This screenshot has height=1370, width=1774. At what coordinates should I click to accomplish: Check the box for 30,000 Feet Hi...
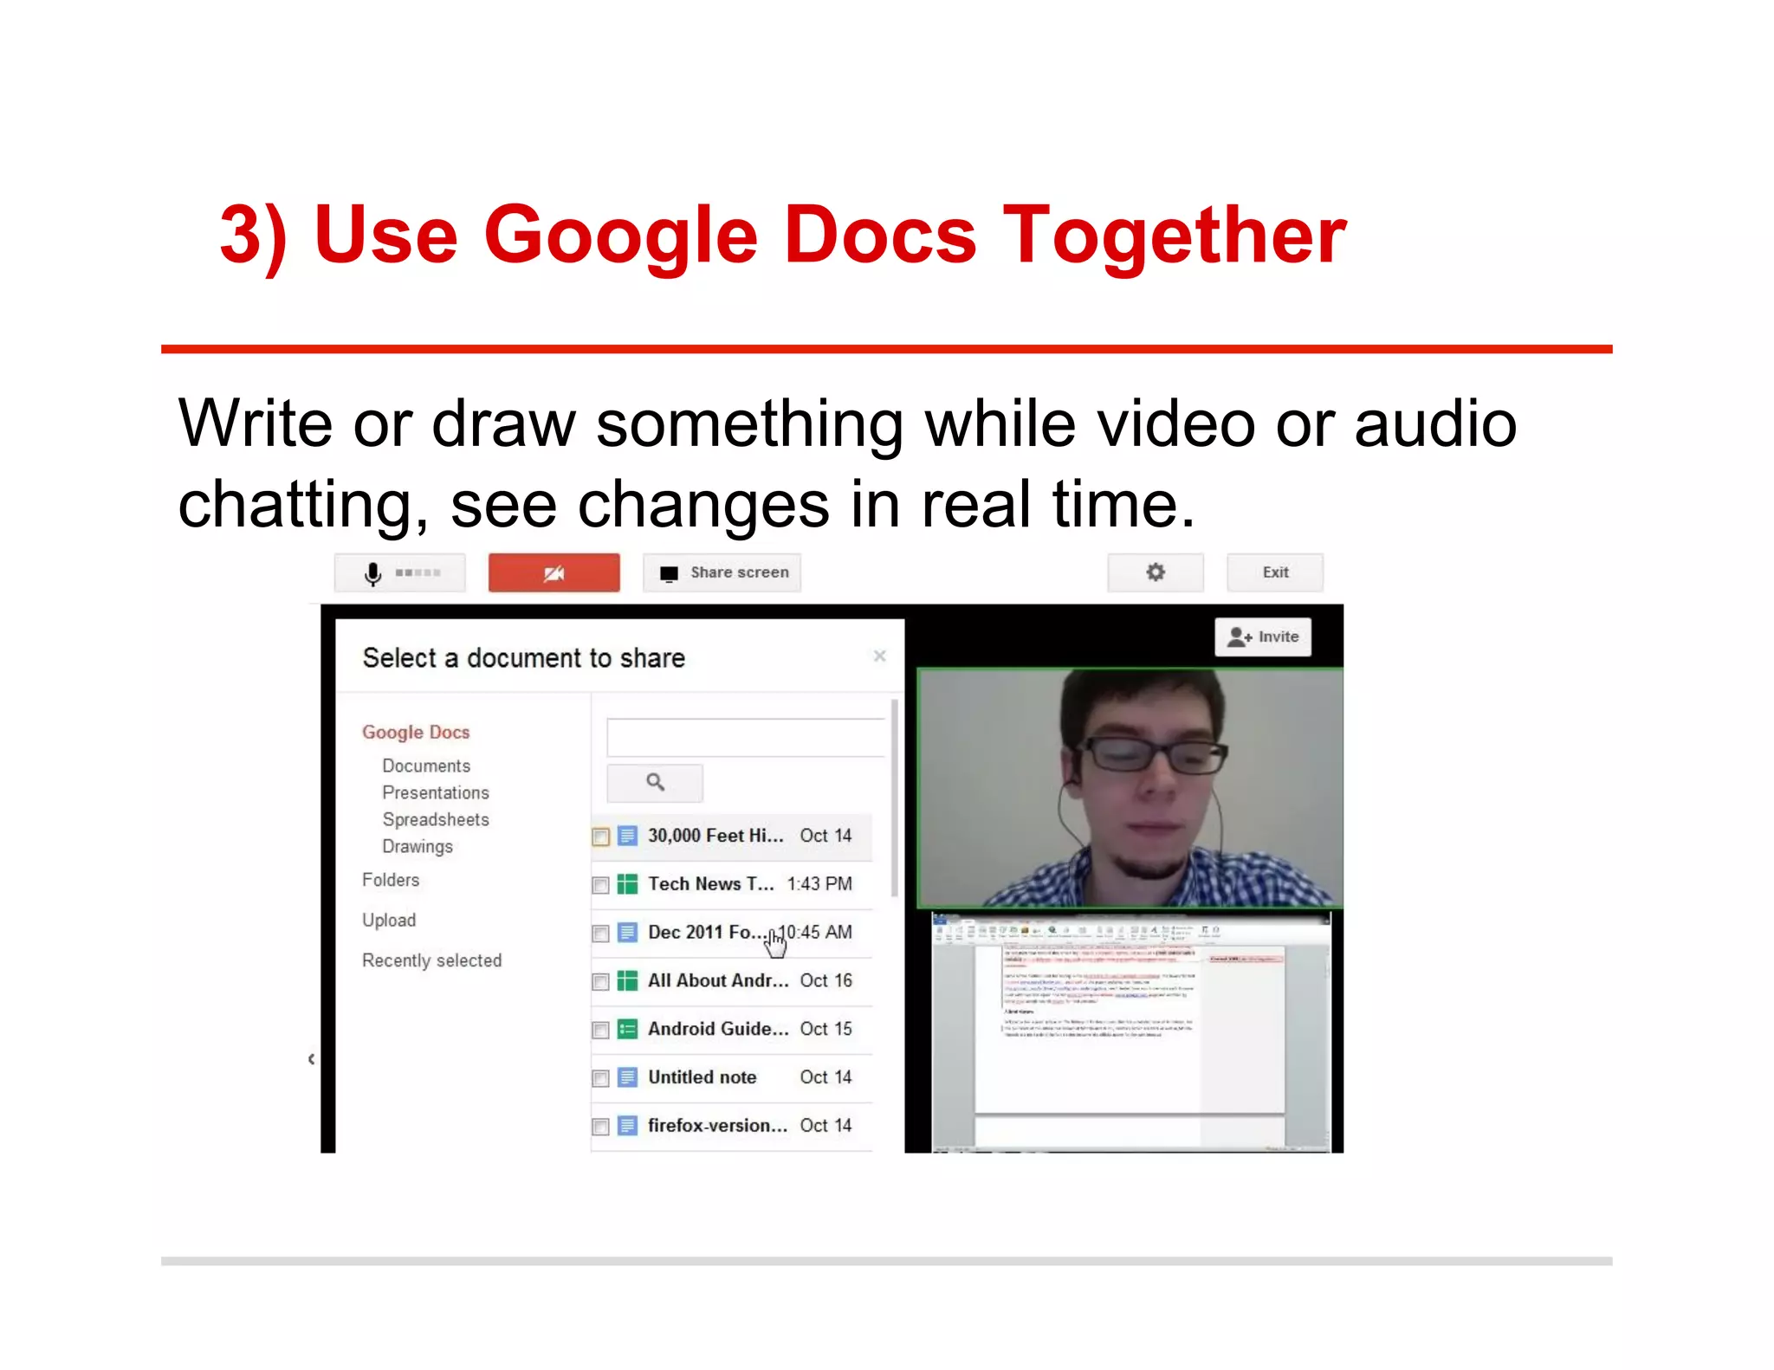click(x=600, y=837)
